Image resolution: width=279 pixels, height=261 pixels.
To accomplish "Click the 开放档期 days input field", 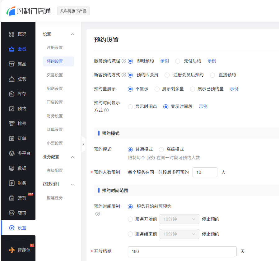I will point(182,251).
